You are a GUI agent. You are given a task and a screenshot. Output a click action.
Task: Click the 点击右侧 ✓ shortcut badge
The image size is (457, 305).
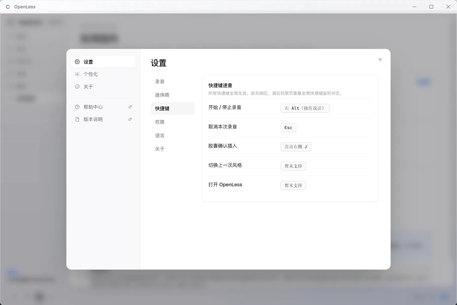[x=296, y=147]
